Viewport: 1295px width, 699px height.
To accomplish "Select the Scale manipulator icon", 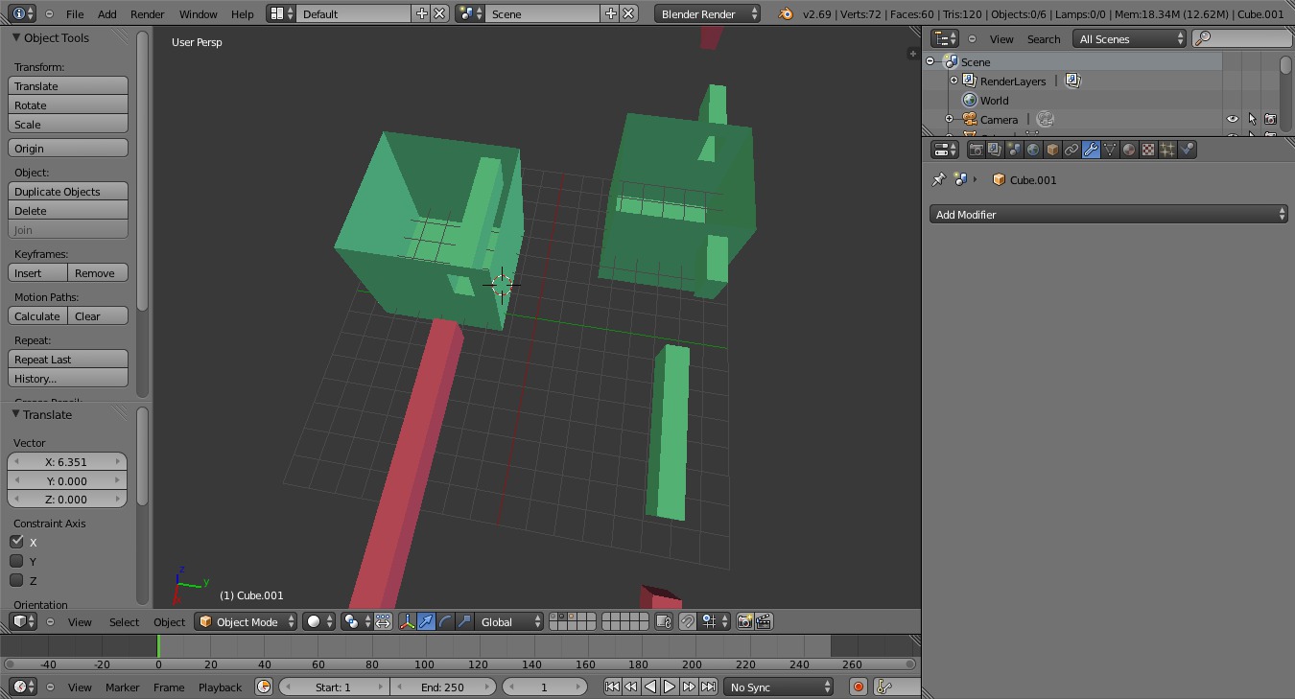I will (x=464, y=621).
